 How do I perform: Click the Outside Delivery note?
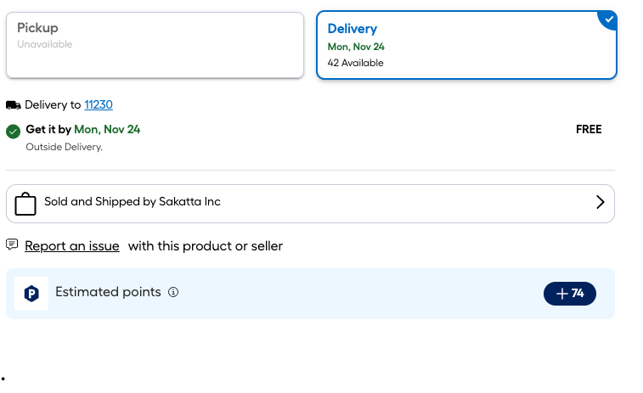pos(64,147)
